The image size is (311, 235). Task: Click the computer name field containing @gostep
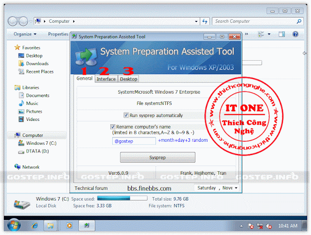[134, 141]
